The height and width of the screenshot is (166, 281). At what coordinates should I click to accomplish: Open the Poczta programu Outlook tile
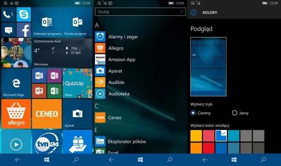(77, 22)
